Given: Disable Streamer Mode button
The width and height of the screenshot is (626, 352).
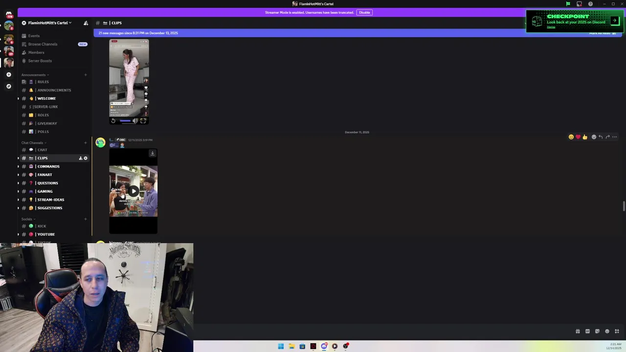Looking at the screenshot, I should pyautogui.click(x=364, y=12).
